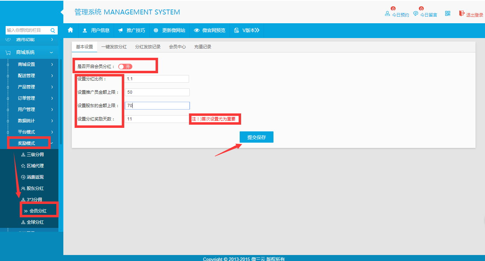The width and height of the screenshot is (485, 261).
Task: Open 用户信息 in the toolbar
Action: (x=96, y=30)
